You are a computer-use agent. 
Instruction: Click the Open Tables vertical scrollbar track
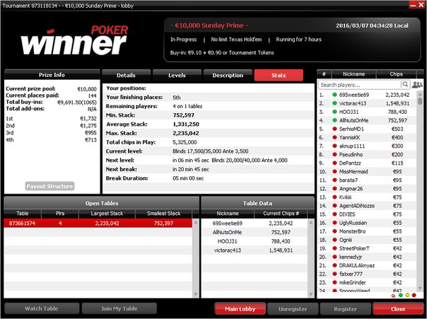196,258
